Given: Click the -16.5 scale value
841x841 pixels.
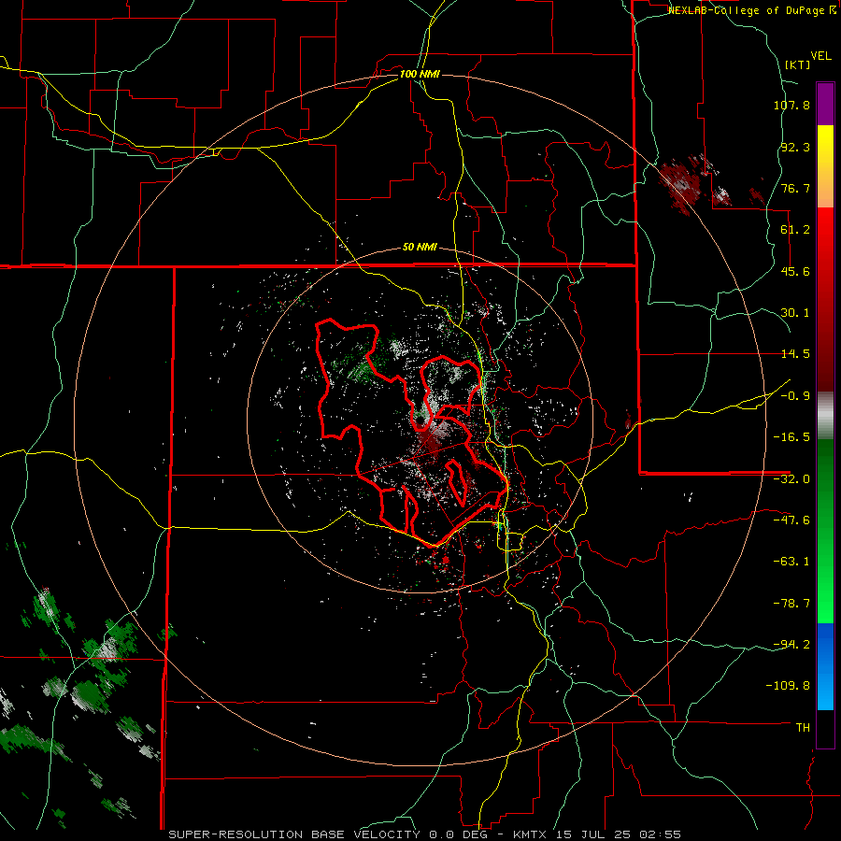Looking at the screenshot, I should point(791,437).
